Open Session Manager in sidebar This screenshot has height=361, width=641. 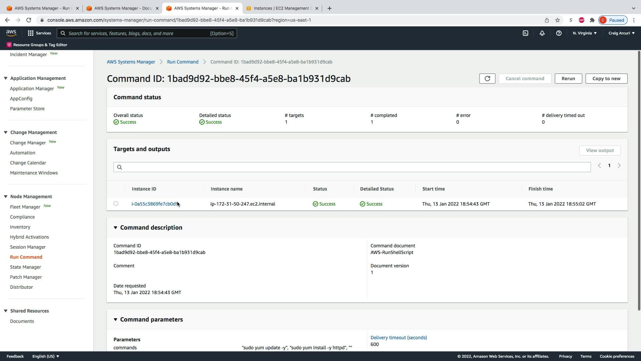tap(28, 247)
